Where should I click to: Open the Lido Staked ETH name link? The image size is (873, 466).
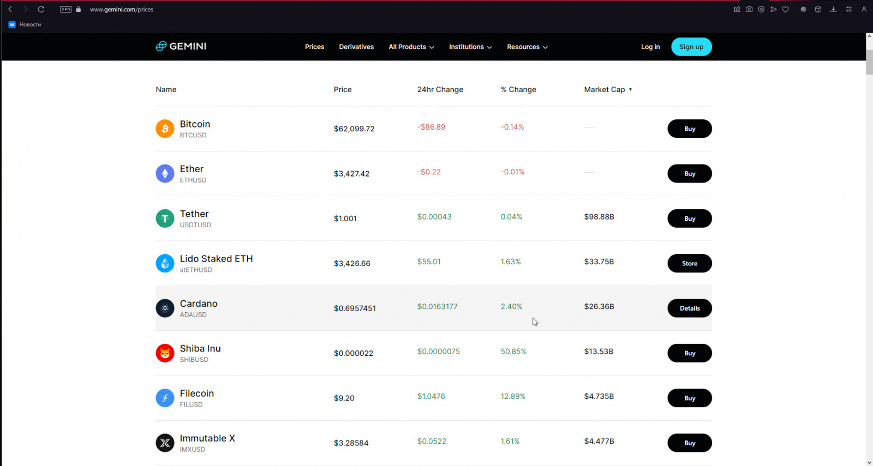(x=216, y=259)
